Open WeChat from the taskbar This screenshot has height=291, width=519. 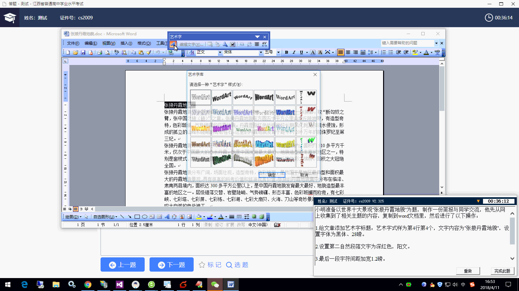(215, 285)
